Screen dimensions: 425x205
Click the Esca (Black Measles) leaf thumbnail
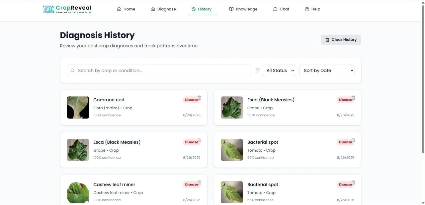click(x=232, y=107)
